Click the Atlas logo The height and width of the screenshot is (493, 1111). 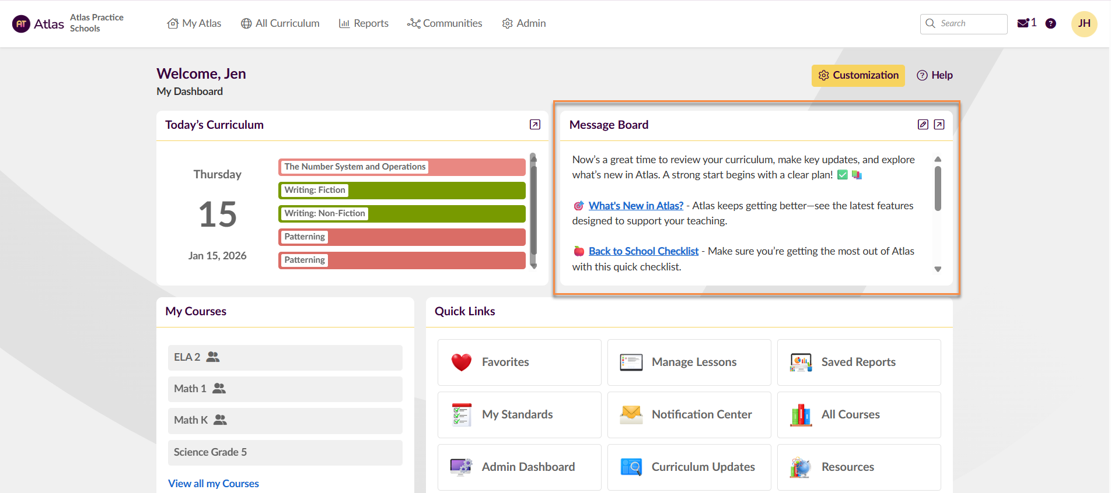pyautogui.click(x=39, y=24)
